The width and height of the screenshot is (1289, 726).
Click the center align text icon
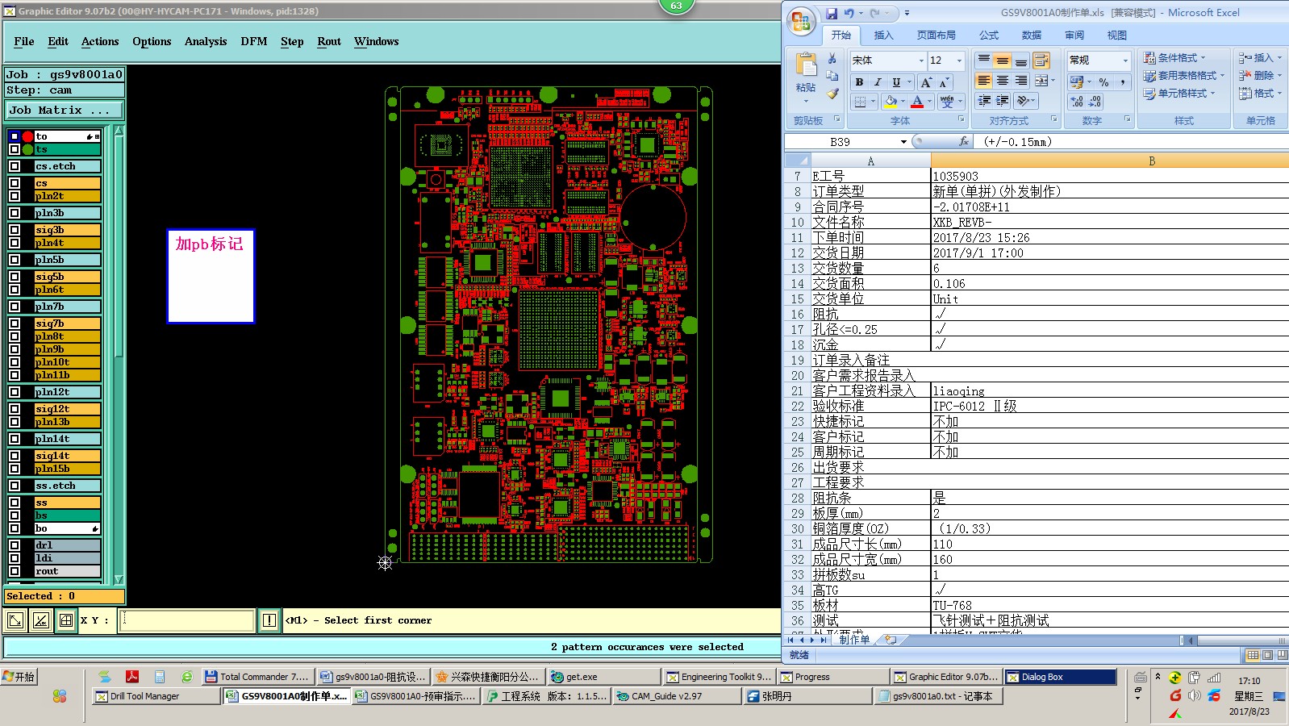[x=1002, y=81]
